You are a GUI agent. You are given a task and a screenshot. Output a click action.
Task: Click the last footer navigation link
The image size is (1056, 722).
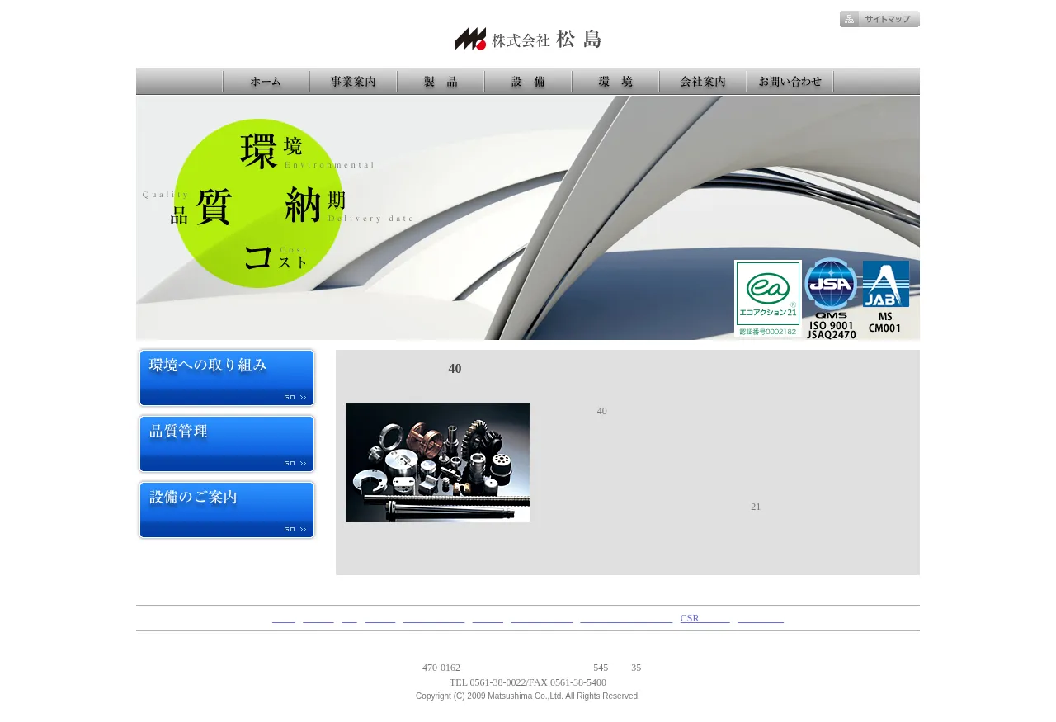[x=760, y=618]
